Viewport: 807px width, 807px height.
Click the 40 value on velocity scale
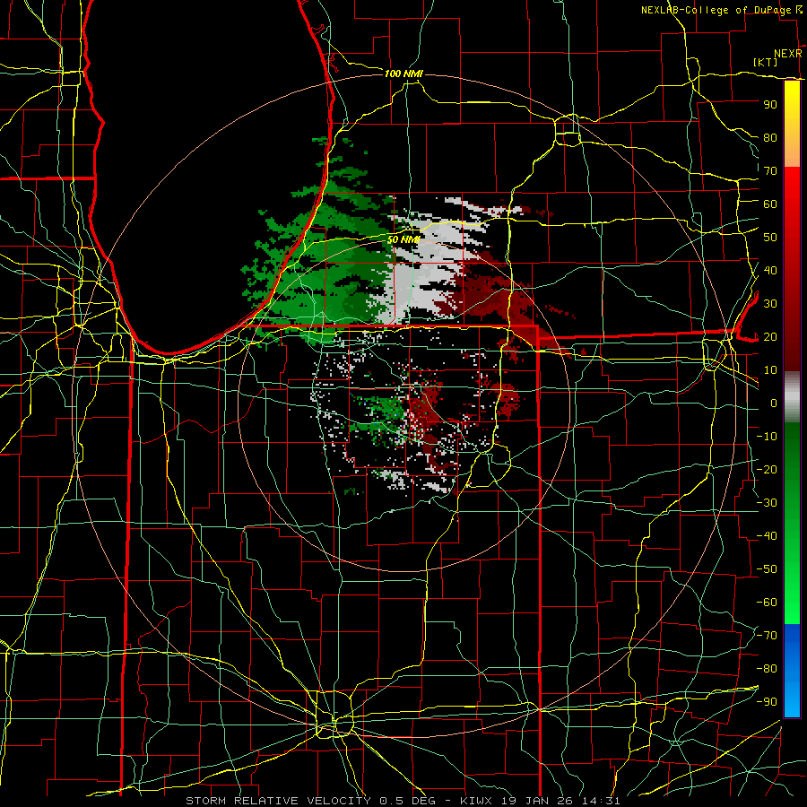pyautogui.click(x=770, y=270)
